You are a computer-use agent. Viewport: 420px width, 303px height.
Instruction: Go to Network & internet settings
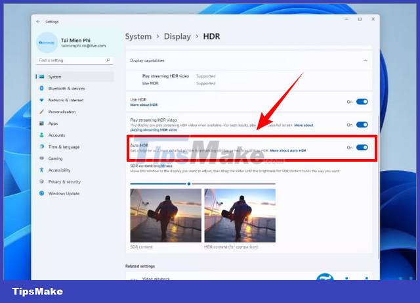[x=75, y=100]
